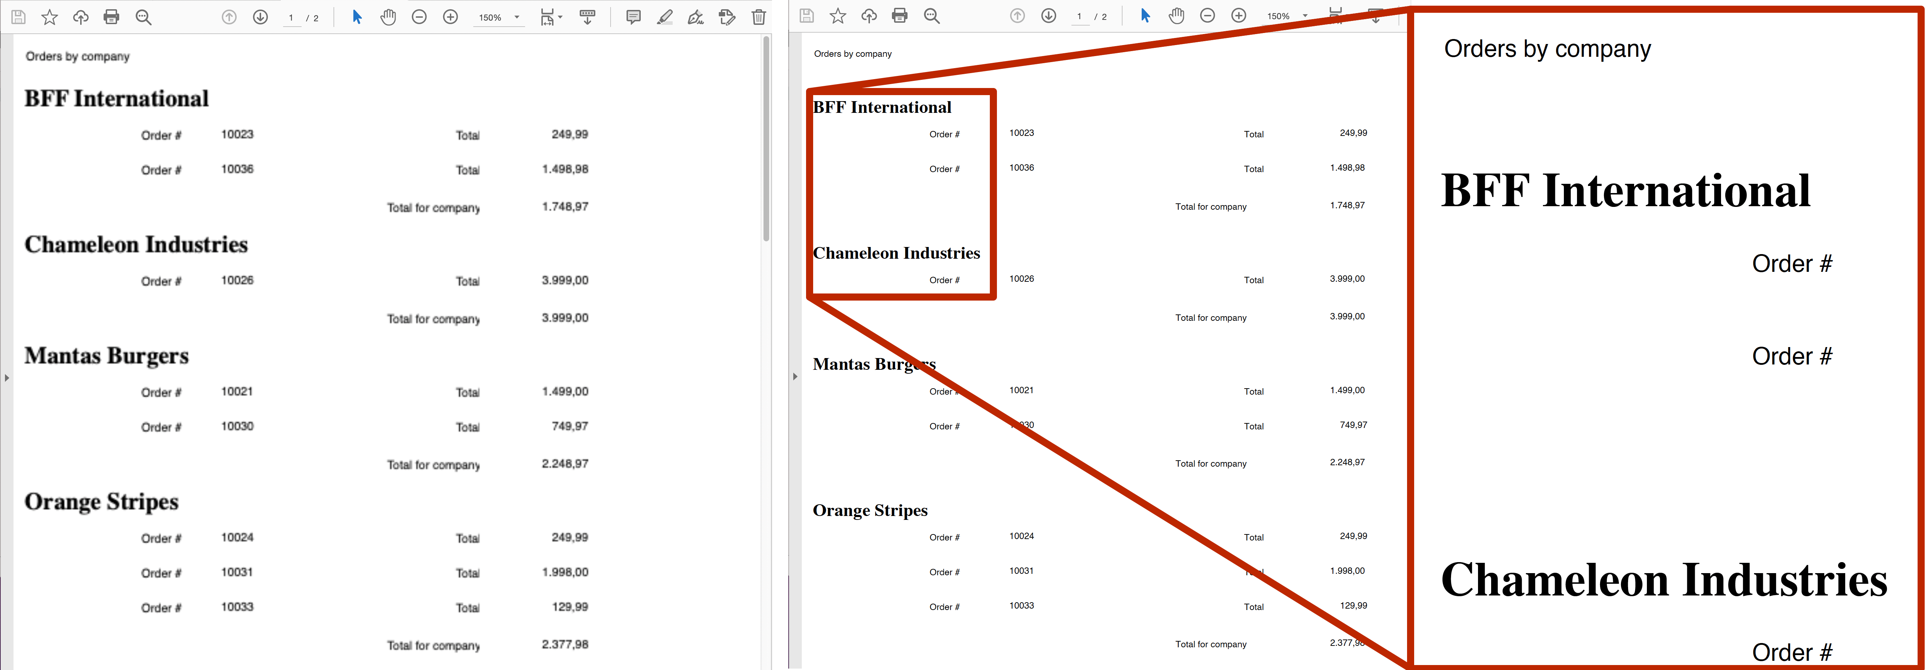Click the zoom in plus icon in right window
Screen dimensions: 1930x670
pos(1239,16)
